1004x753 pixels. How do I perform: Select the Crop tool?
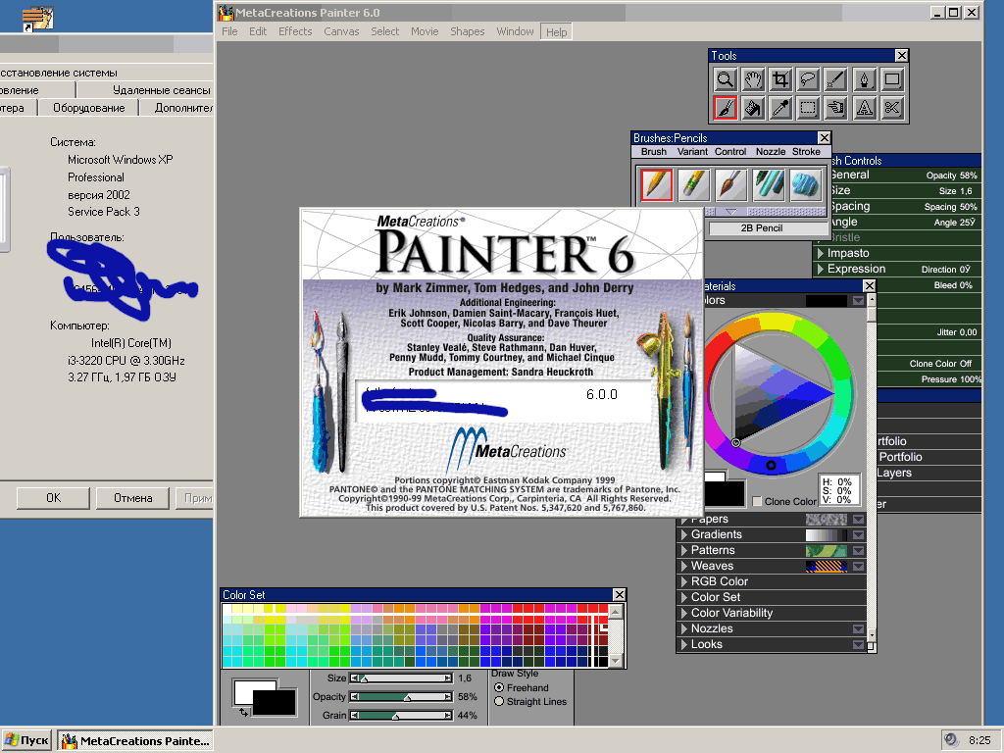780,80
